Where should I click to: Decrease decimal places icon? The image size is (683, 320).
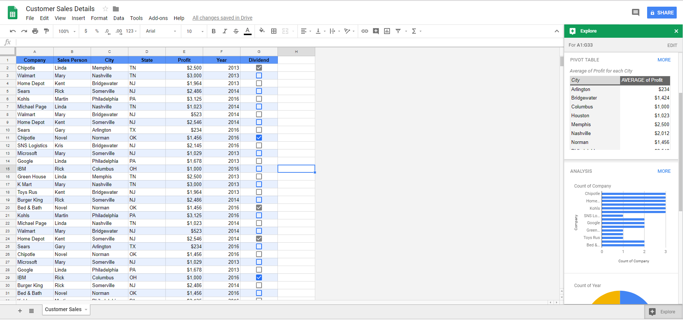point(107,31)
